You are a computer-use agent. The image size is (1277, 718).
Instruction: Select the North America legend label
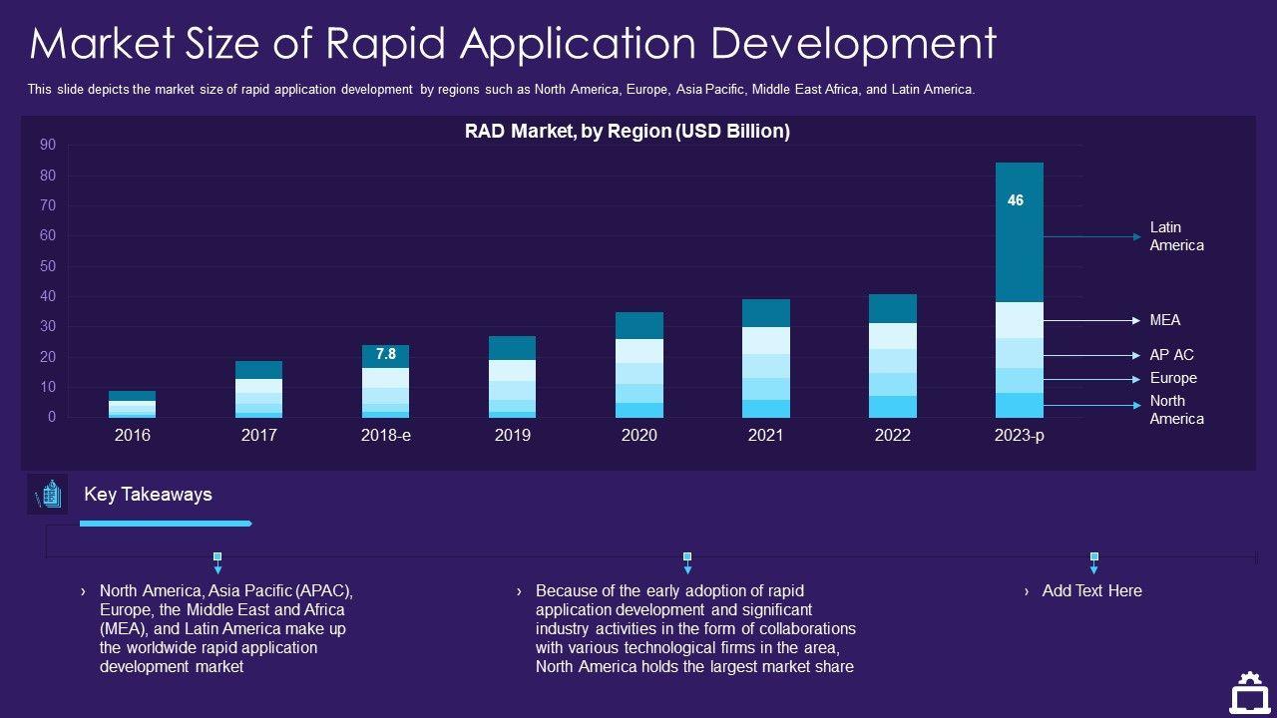[1176, 410]
